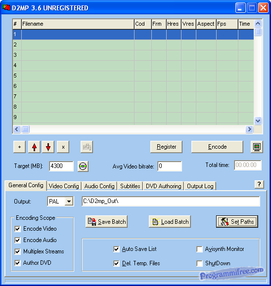Move selected file up with red arrow
The width and height of the screenshot is (271, 286).
pos(34,147)
